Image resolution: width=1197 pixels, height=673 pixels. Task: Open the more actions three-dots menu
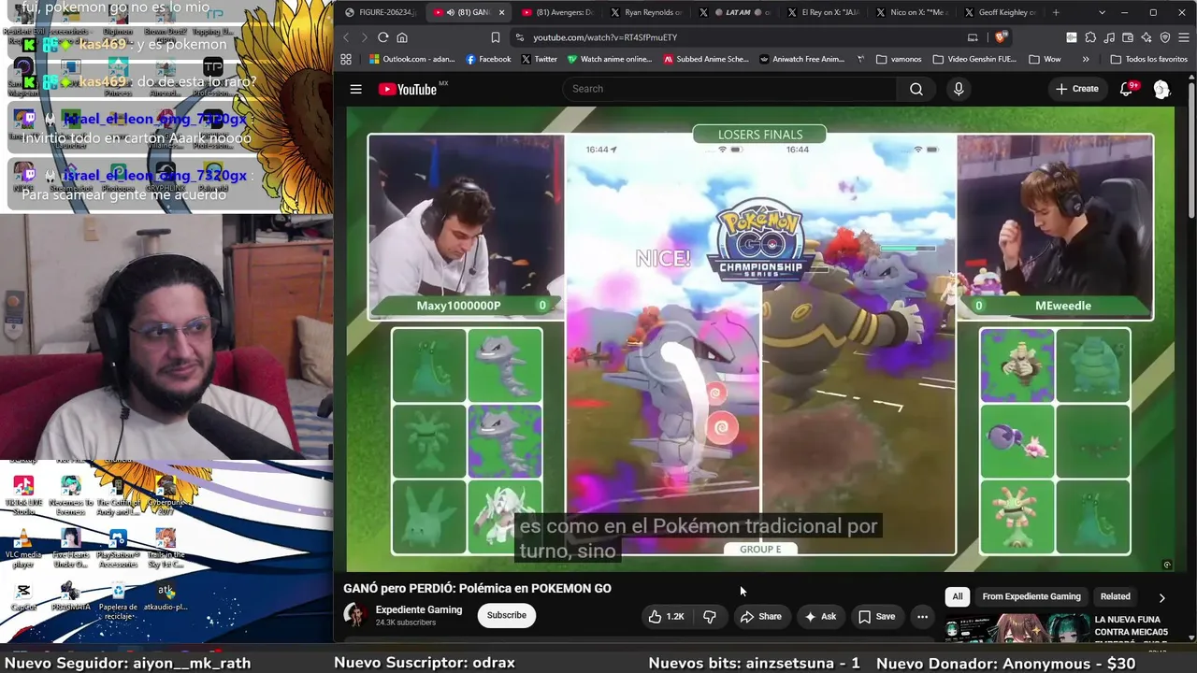[922, 616]
